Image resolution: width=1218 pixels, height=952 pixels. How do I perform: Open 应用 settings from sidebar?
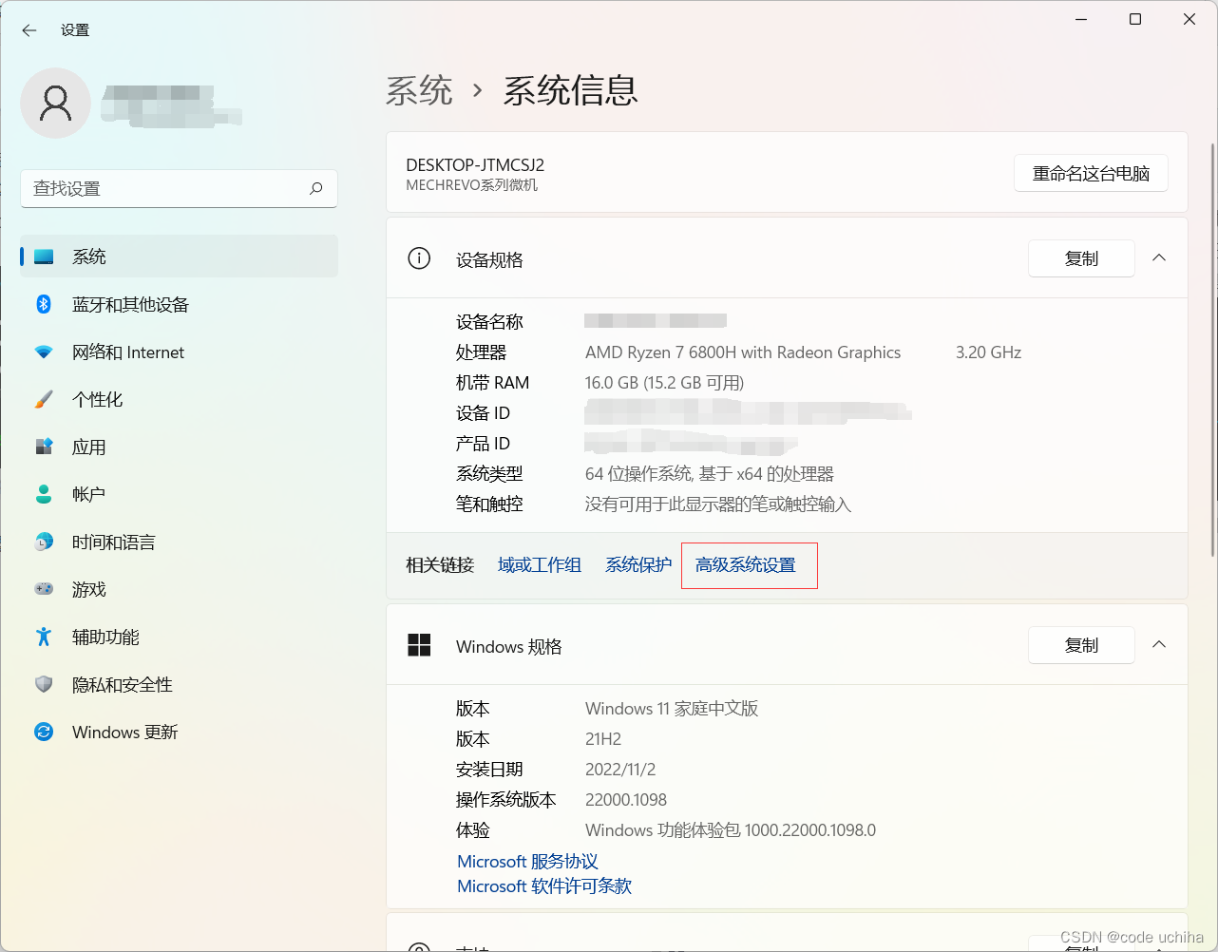coord(88,447)
